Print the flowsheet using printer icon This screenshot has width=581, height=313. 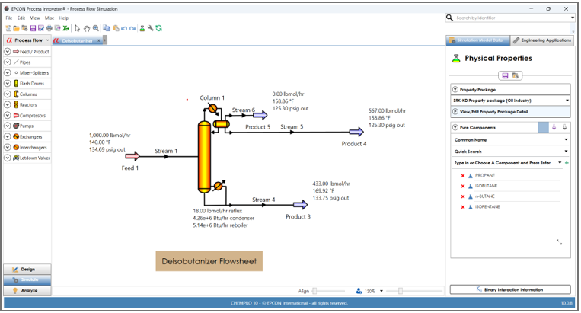coord(49,28)
